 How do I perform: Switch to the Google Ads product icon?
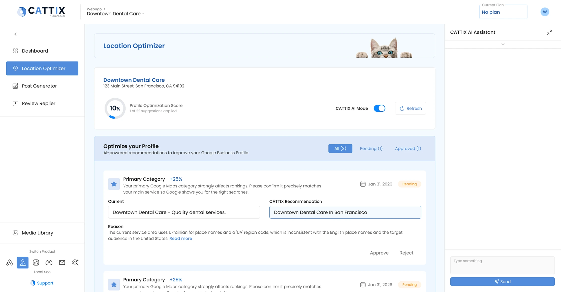10,263
